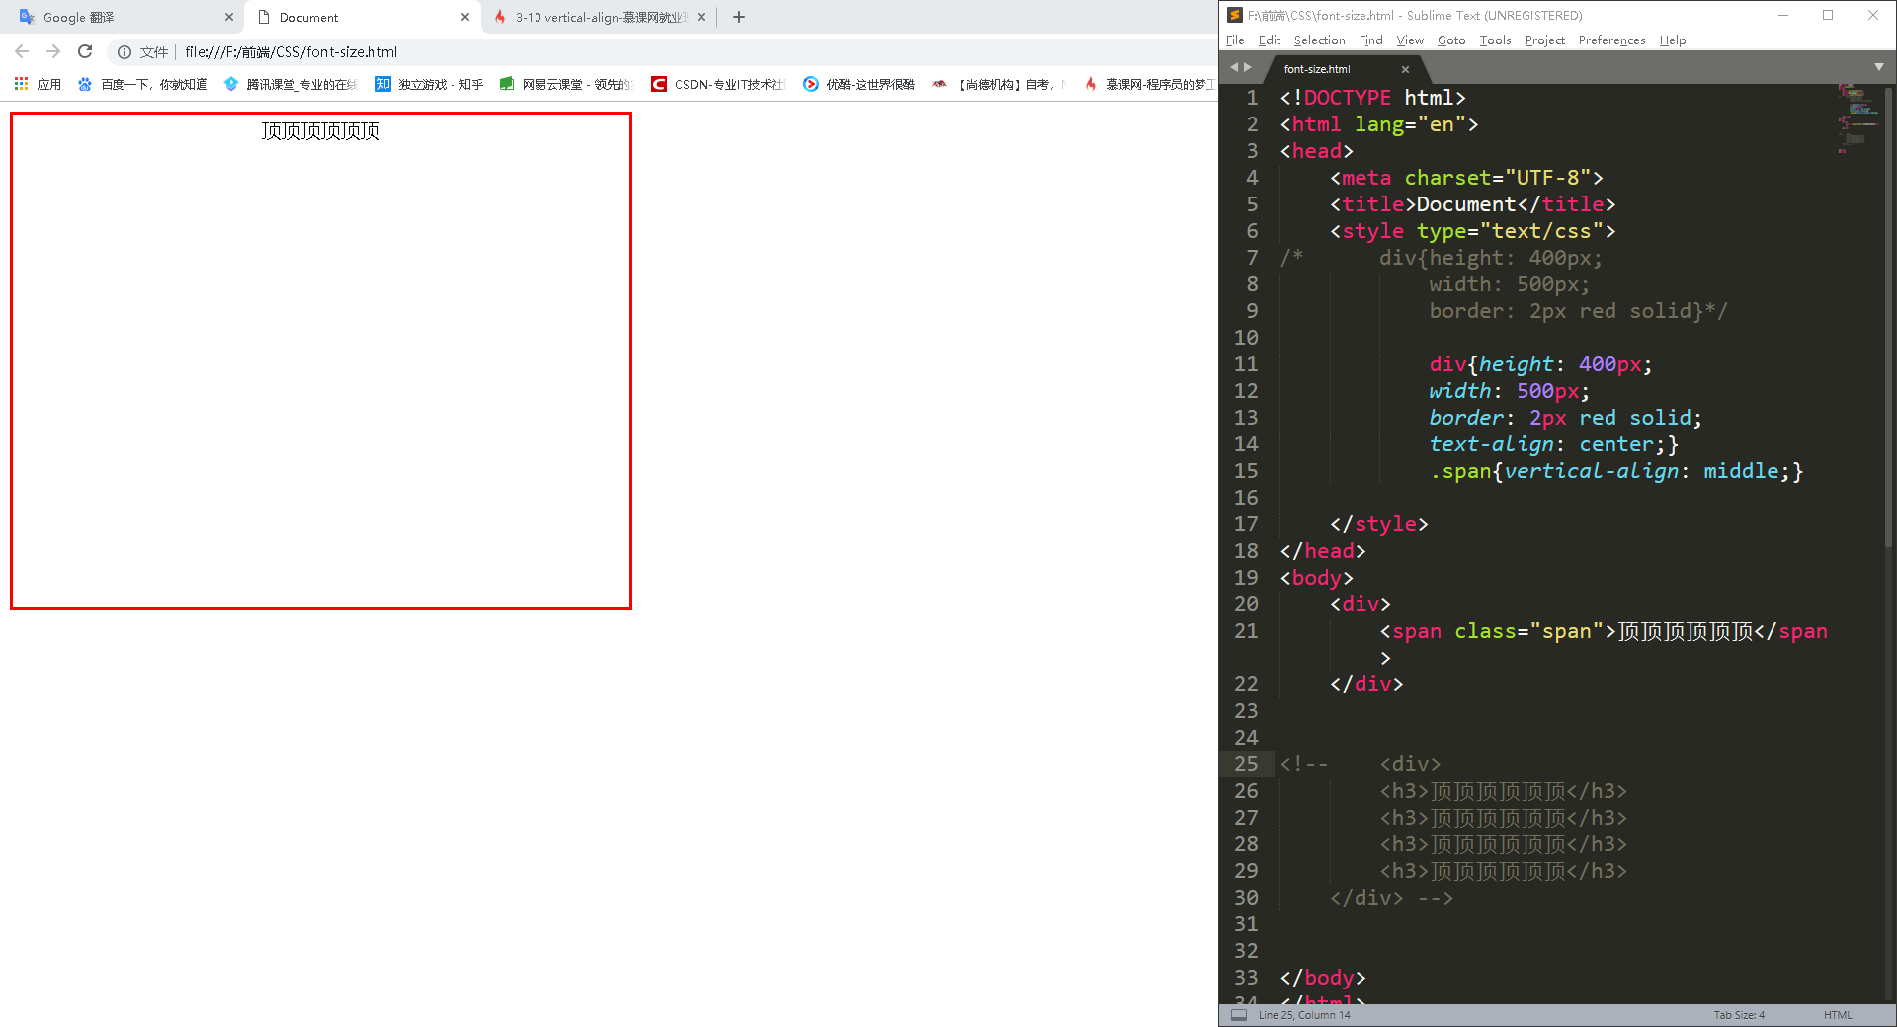Open the 尚德机构 bookmark

[x=998, y=85]
